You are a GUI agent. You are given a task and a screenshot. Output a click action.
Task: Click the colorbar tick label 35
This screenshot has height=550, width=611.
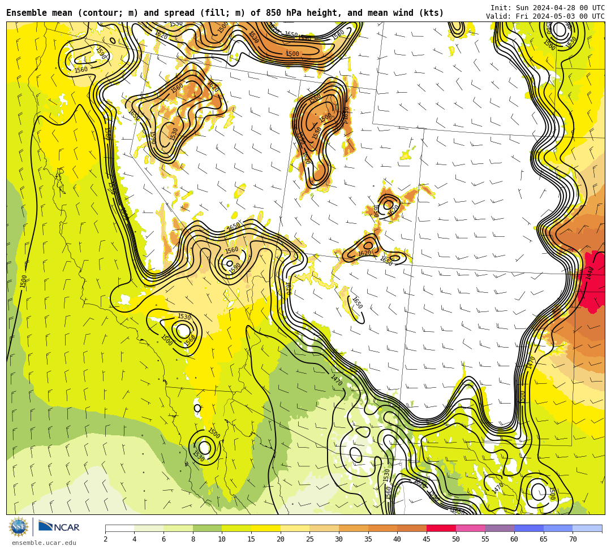(368, 539)
